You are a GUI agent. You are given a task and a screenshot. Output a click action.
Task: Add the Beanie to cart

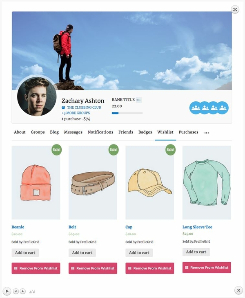click(x=25, y=252)
